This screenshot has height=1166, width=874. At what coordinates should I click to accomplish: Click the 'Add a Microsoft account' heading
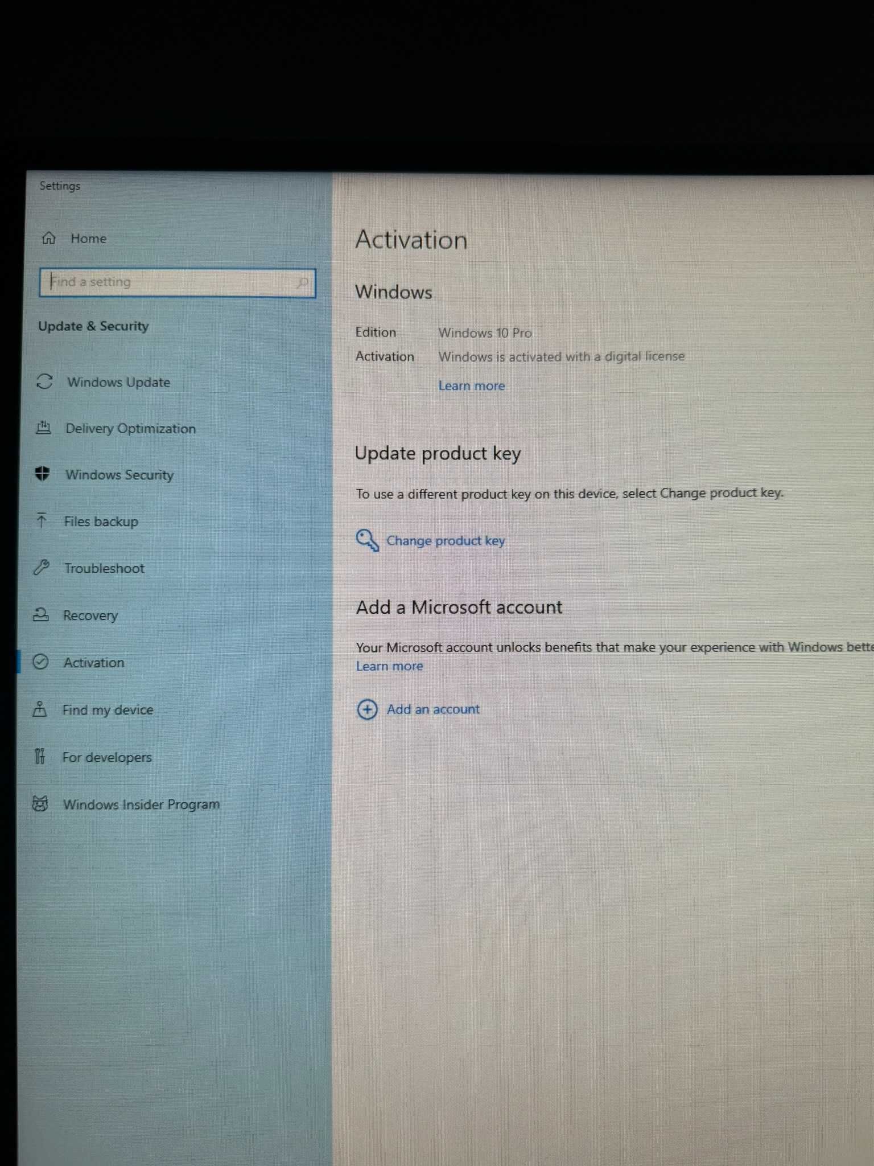pyautogui.click(x=459, y=607)
